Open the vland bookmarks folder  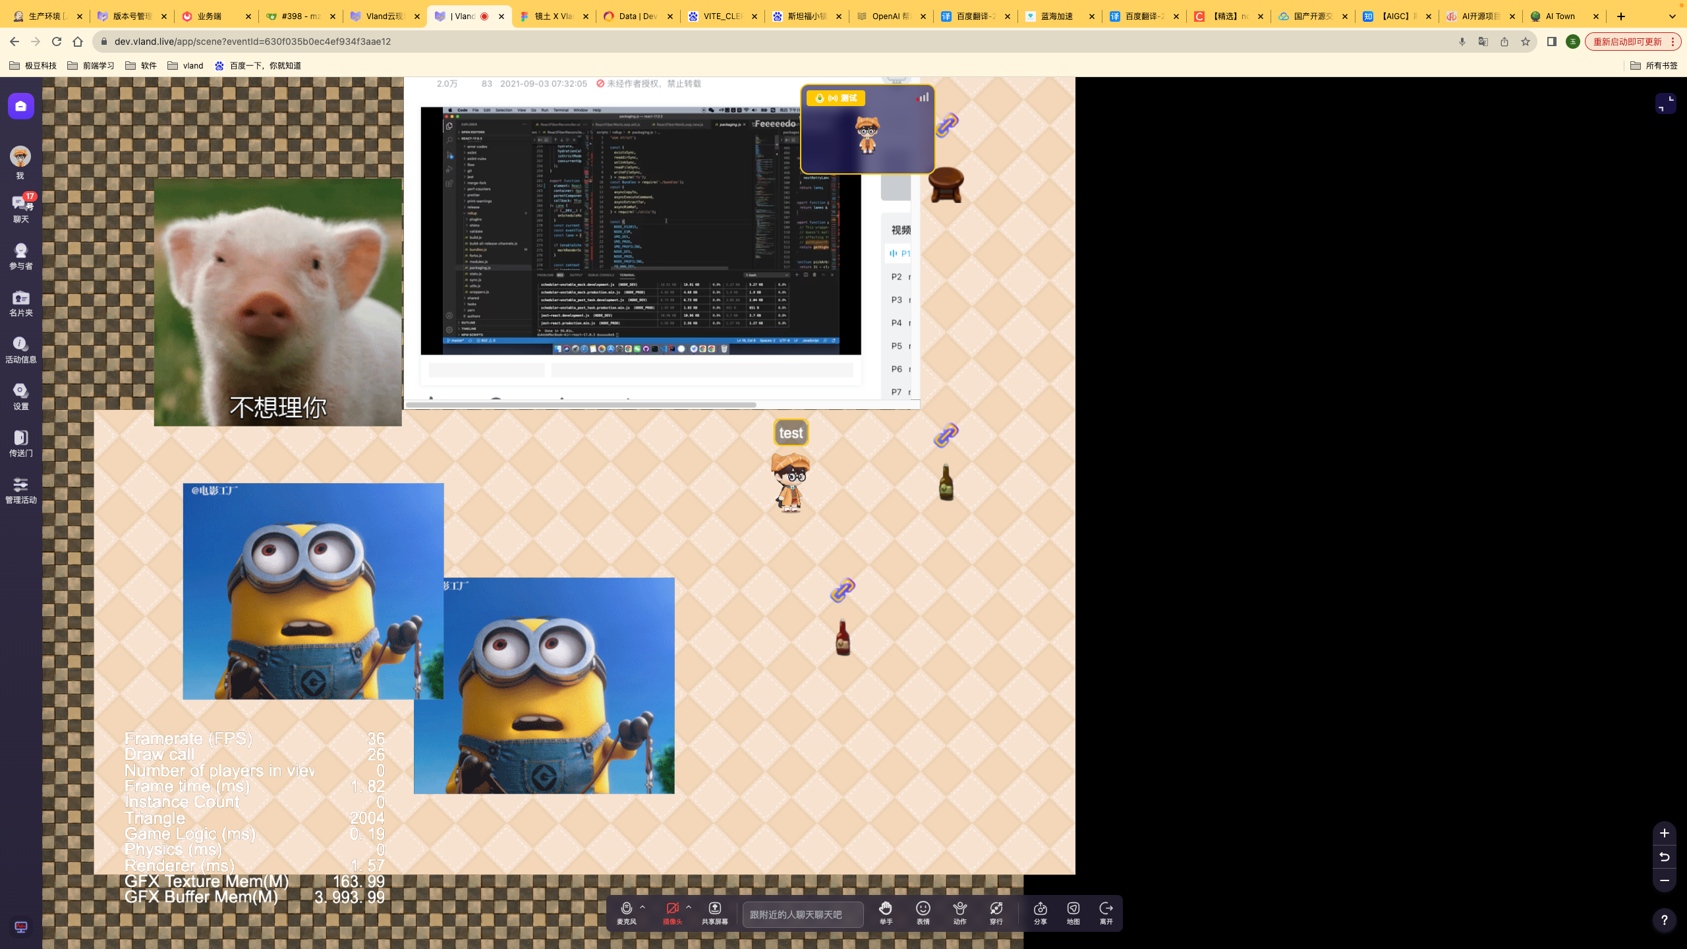coord(185,65)
